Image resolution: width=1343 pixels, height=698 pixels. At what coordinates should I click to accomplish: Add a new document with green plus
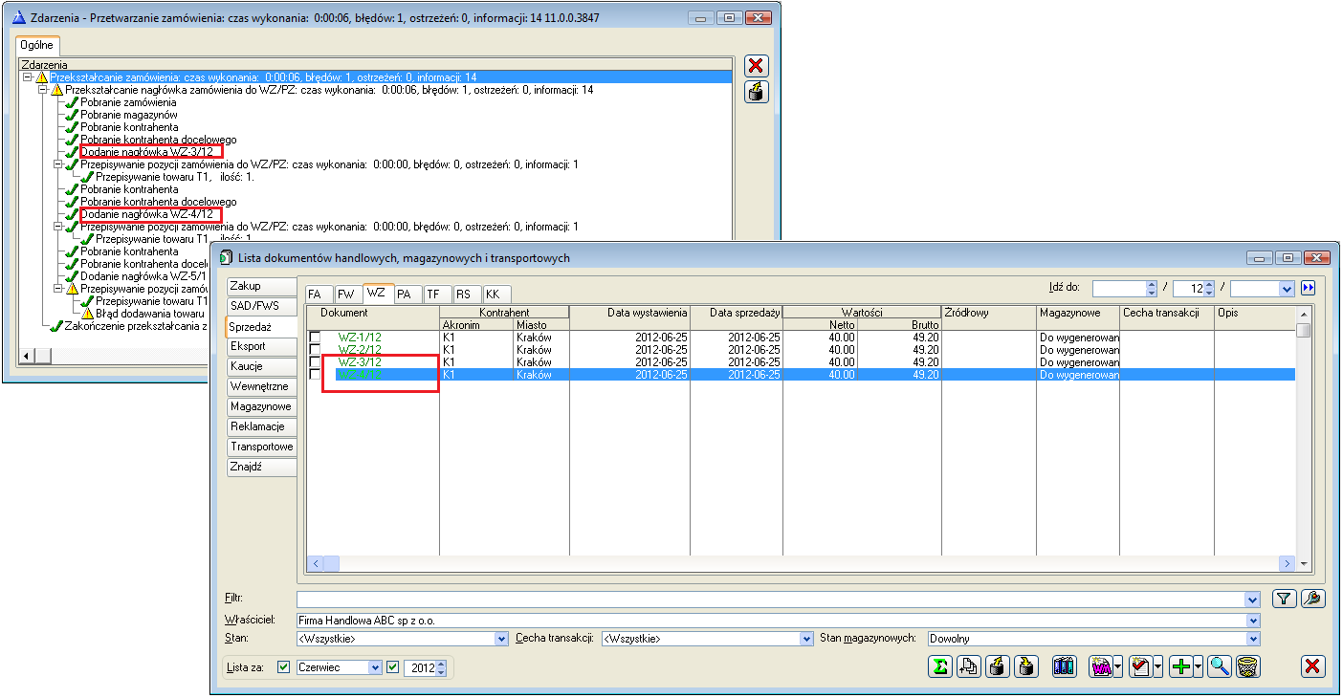point(1181,666)
